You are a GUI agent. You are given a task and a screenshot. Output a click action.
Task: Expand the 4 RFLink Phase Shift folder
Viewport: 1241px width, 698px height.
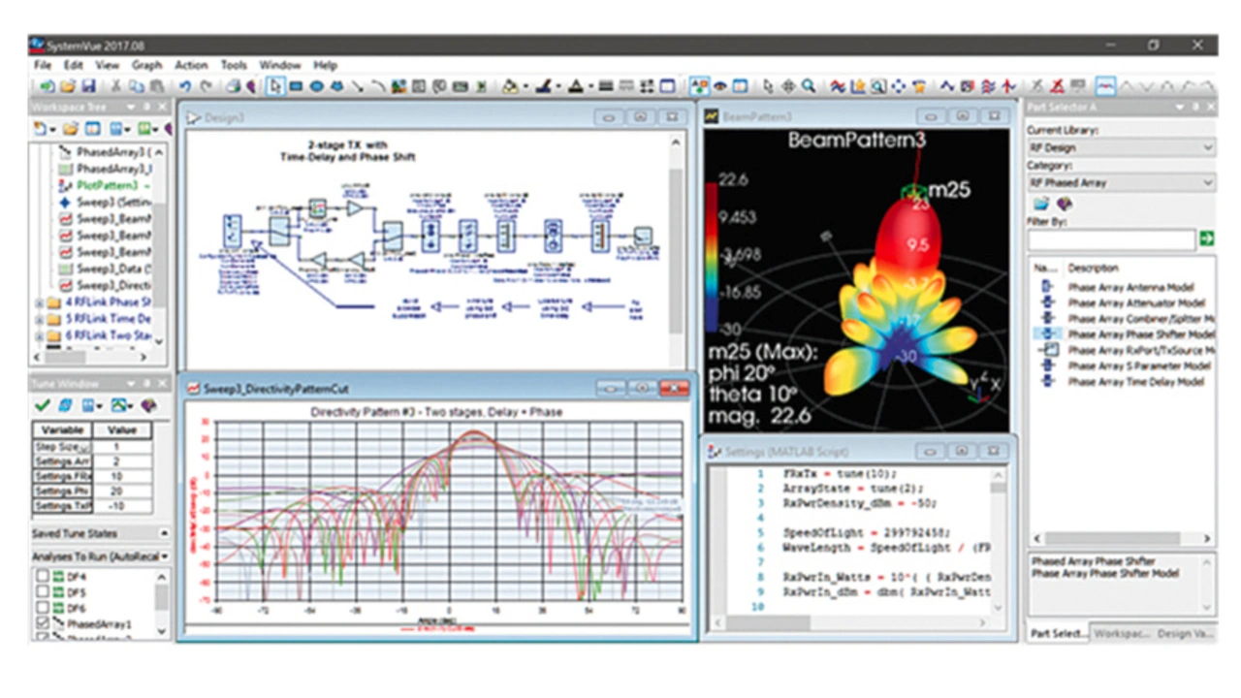point(40,302)
